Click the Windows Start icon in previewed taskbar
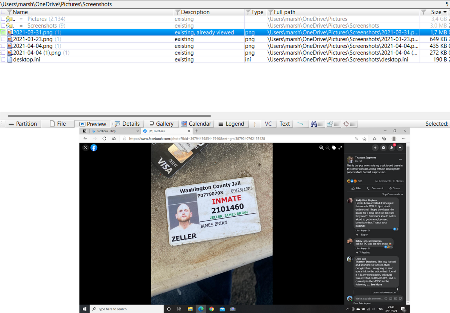450x313 pixels. tap(84, 309)
